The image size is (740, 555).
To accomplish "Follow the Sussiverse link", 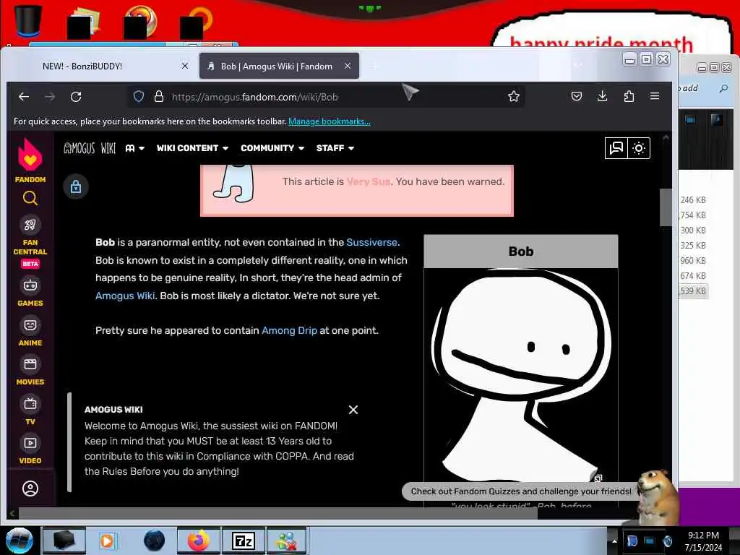I will coord(372,242).
